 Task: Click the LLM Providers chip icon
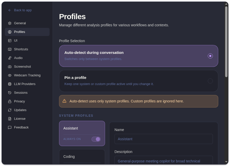[x=10, y=84]
